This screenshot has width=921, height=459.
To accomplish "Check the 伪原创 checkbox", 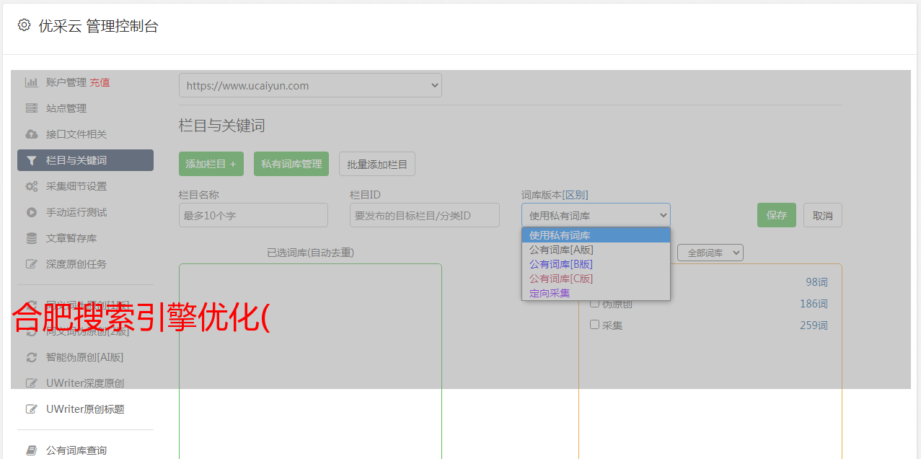I will (x=595, y=303).
